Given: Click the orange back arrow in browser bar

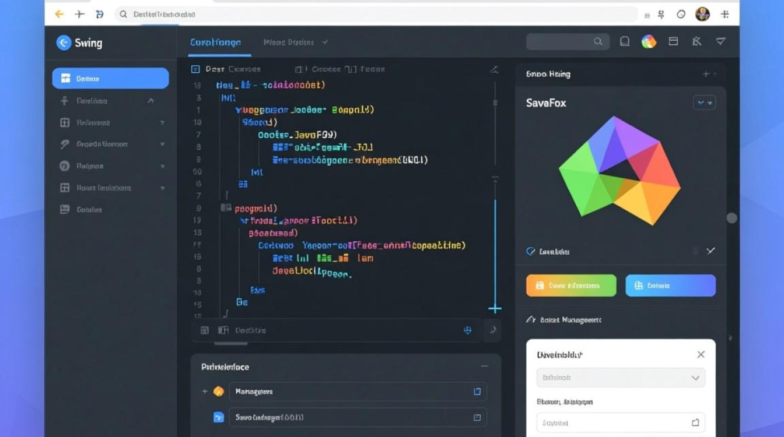Looking at the screenshot, I should (59, 14).
